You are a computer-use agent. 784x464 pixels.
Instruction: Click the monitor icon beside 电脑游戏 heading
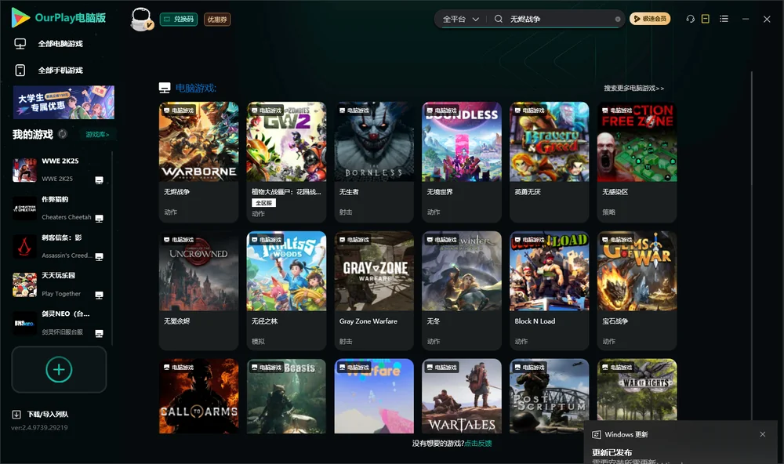[165, 88]
